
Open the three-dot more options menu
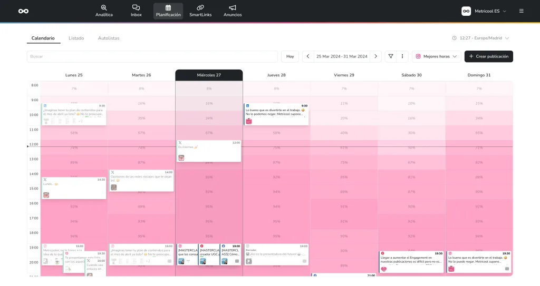(402, 56)
